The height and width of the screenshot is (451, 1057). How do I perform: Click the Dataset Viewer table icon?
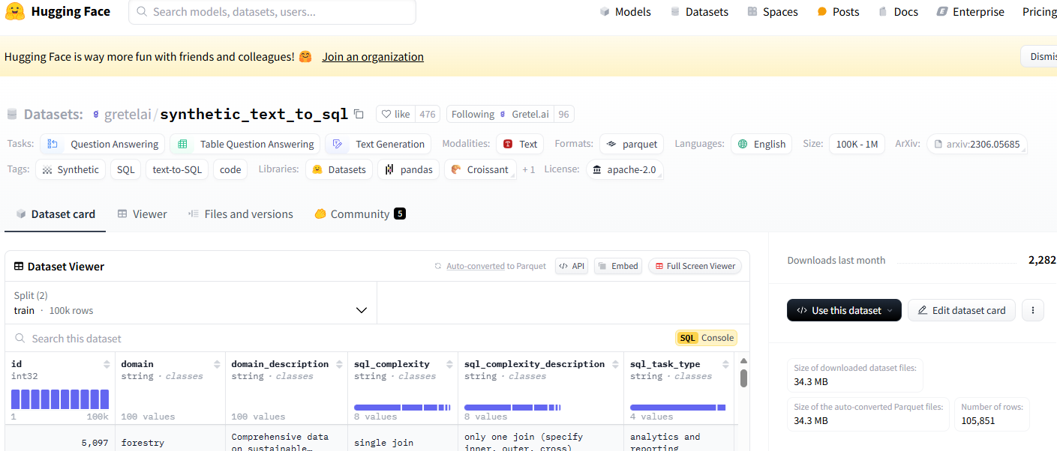(19, 266)
